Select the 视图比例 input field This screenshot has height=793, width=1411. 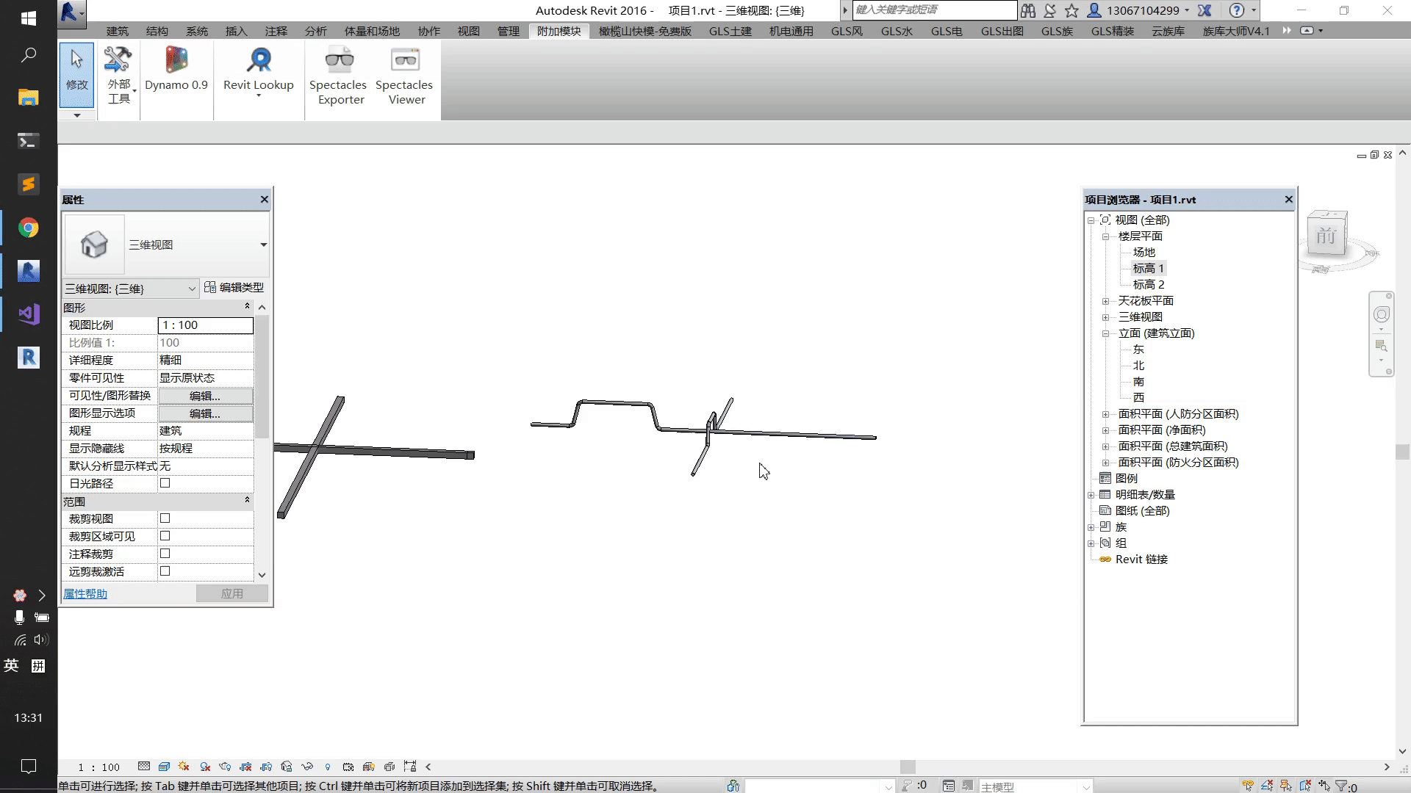(x=206, y=325)
